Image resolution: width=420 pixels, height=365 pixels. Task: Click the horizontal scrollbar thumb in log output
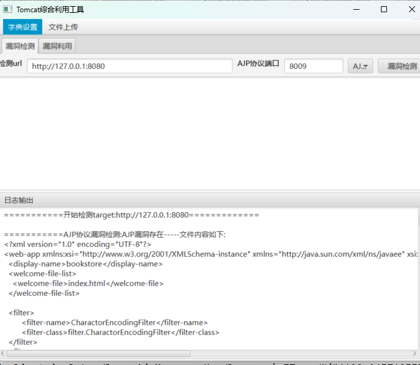pyautogui.click(x=98, y=354)
